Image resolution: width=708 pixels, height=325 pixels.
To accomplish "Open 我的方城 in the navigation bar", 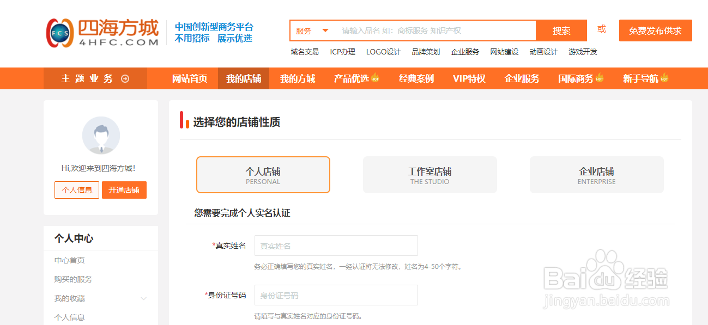I will [x=298, y=78].
